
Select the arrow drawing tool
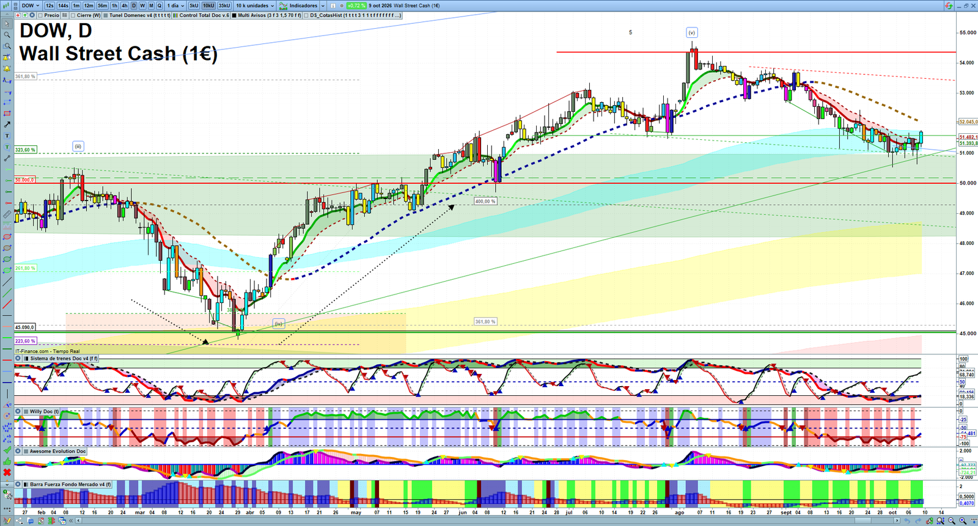click(x=7, y=125)
